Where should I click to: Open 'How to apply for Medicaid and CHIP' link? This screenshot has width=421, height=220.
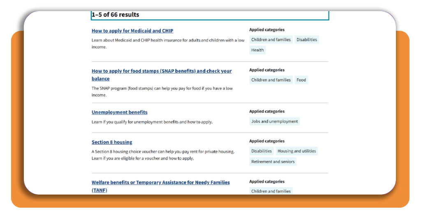click(x=132, y=31)
